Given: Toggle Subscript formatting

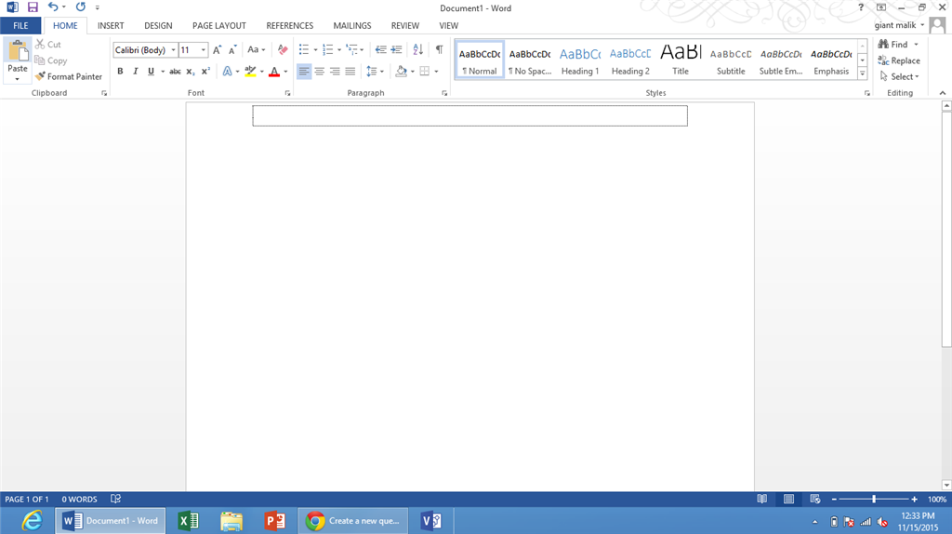Looking at the screenshot, I should (x=190, y=72).
